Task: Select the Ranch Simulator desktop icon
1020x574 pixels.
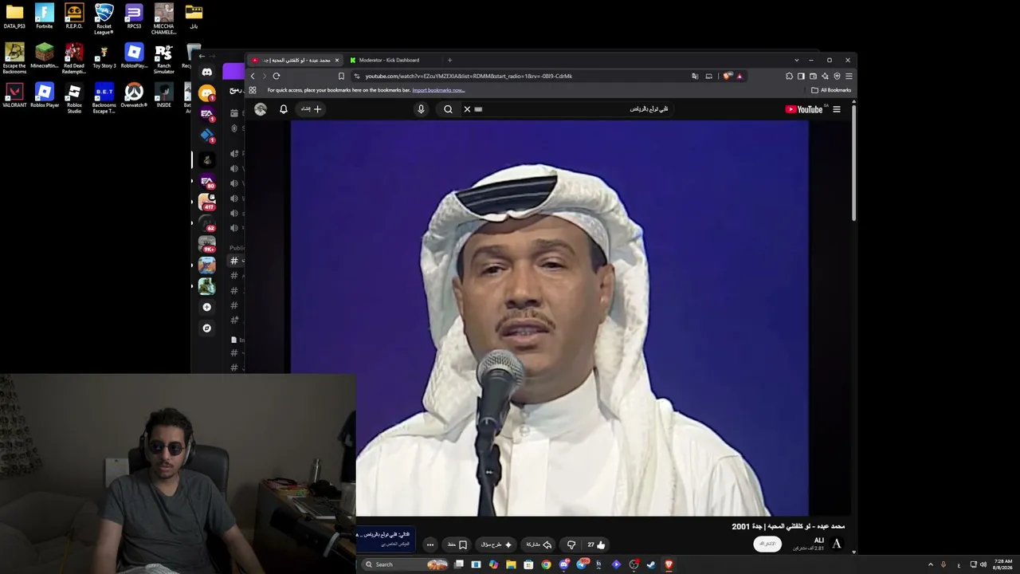Action: point(163,58)
